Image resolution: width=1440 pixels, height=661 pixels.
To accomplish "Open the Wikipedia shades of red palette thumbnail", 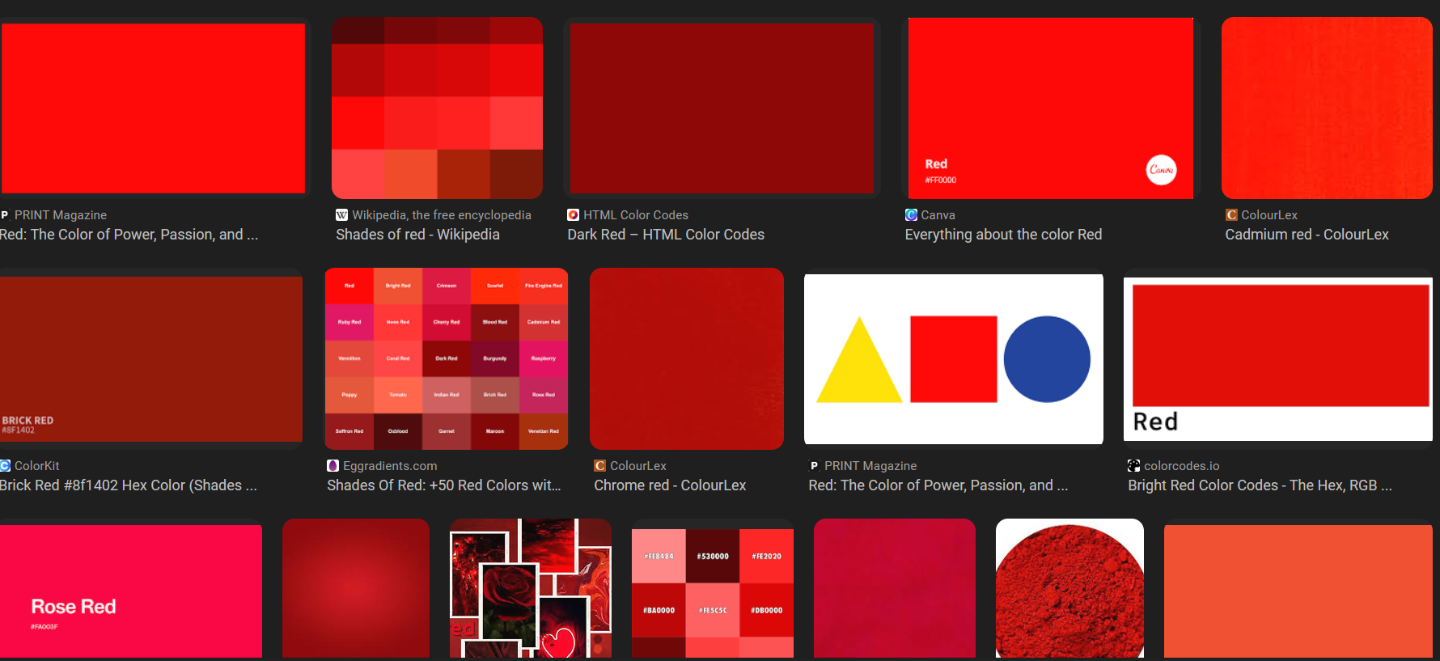I will [x=437, y=108].
